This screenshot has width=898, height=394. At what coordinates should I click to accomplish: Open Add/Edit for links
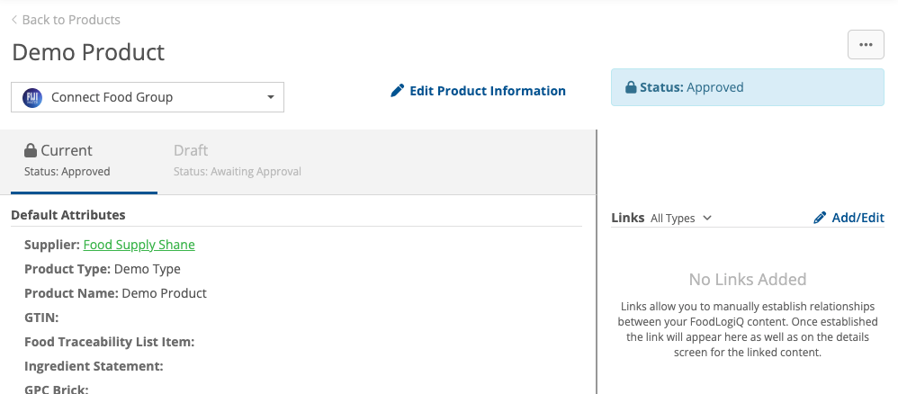(858, 218)
